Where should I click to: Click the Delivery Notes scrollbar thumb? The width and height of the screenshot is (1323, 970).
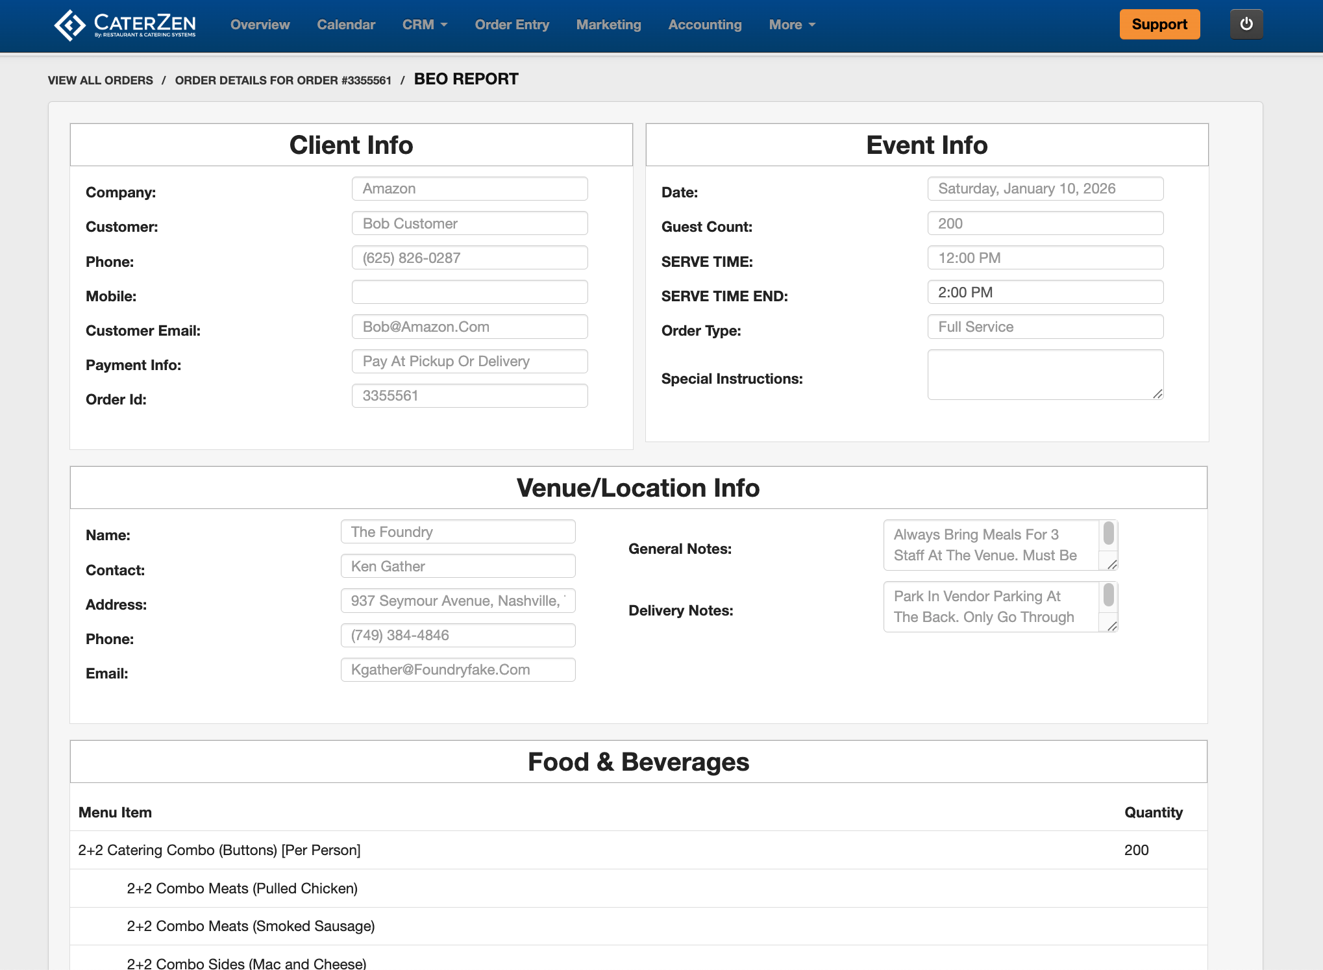(x=1109, y=595)
